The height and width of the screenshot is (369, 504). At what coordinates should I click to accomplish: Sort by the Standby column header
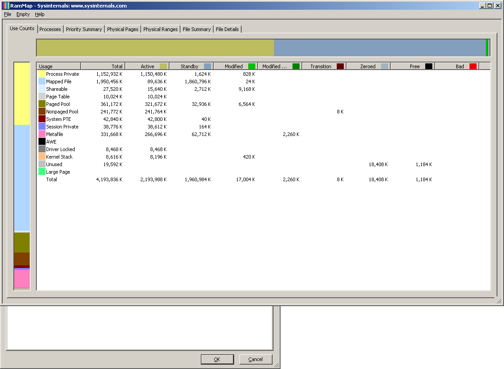point(189,66)
